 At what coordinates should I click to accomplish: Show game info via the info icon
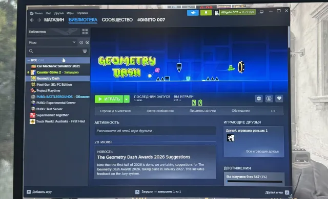tap(269, 98)
